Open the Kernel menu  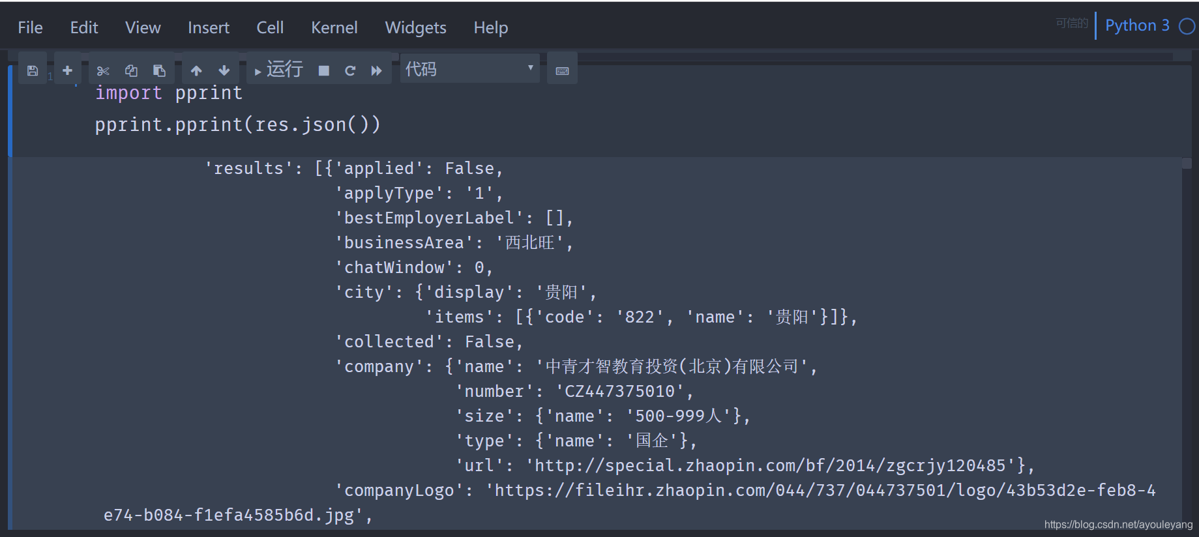334,27
